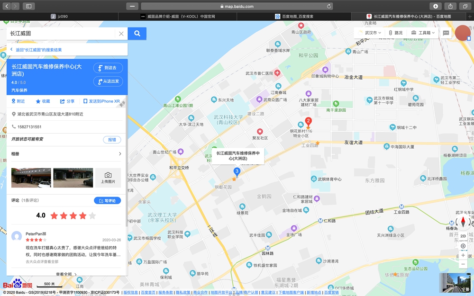474x296 pixels.
Task: Expand the 工具箱 toolbox dropdown
Action: click(424, 33)
